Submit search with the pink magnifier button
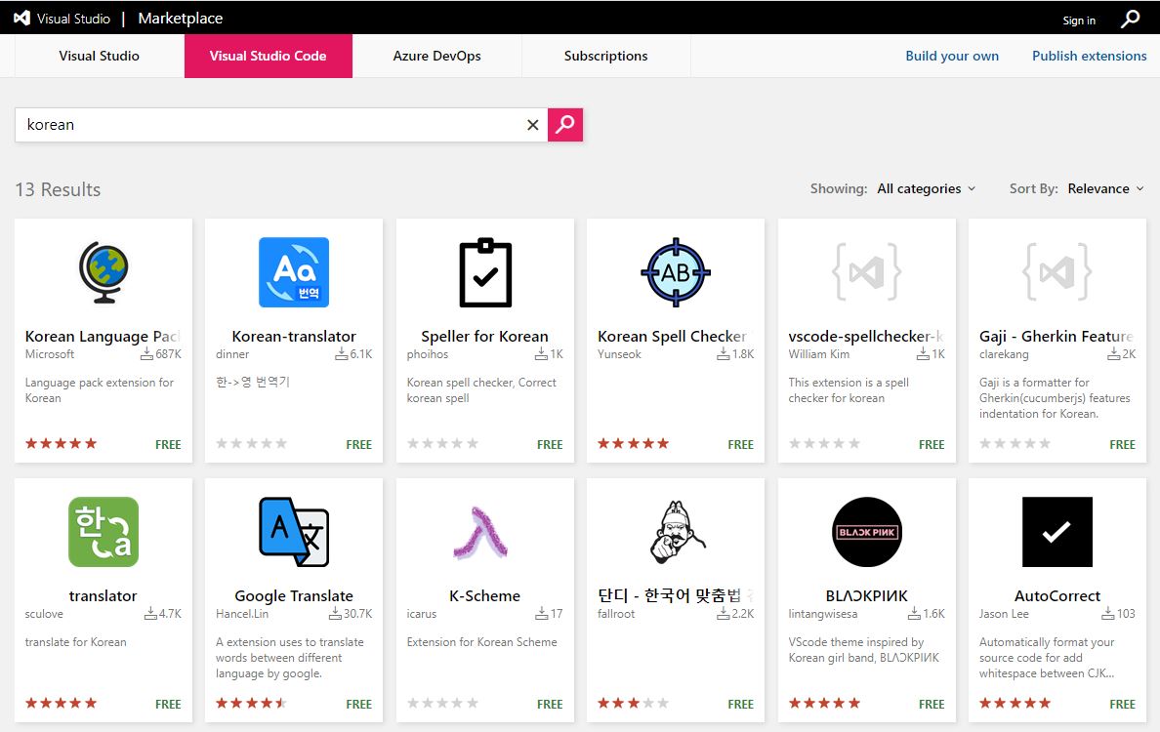The width and height of the screenshot is (1160, 732). click(565, 125)
